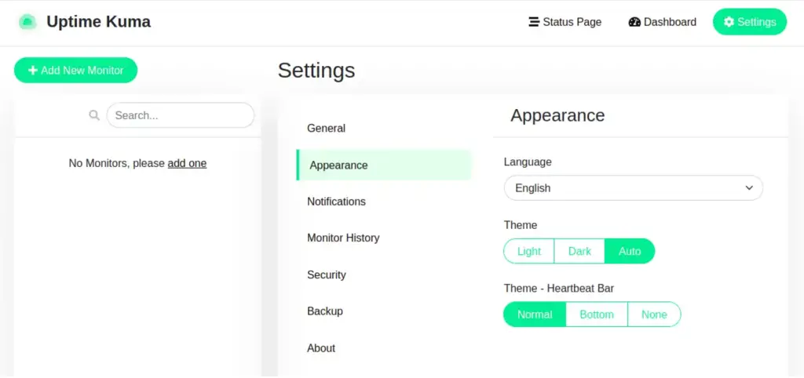804x378 pixels.
Task: Focus the monitor Search input field
Action: (x=181, y=115)
